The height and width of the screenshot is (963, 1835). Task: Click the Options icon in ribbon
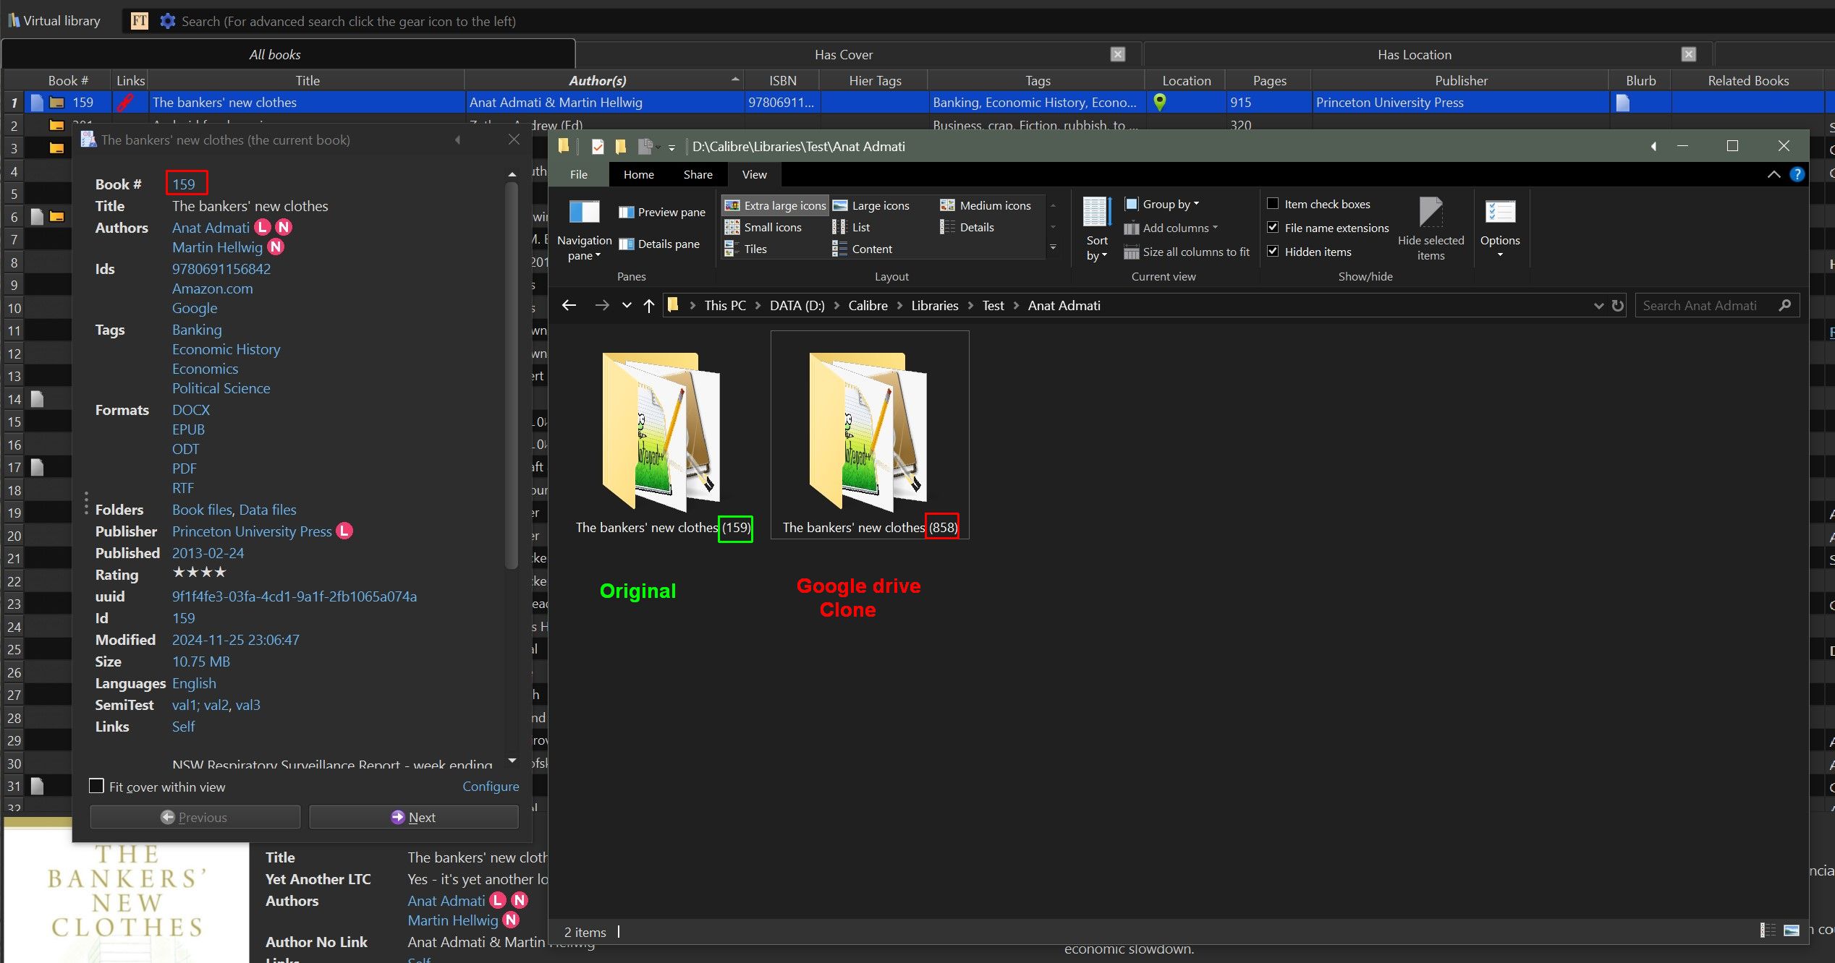coord(1499,213)
